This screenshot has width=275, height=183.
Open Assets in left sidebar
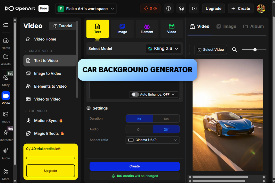pyautogui.click(x=6, y=60)
